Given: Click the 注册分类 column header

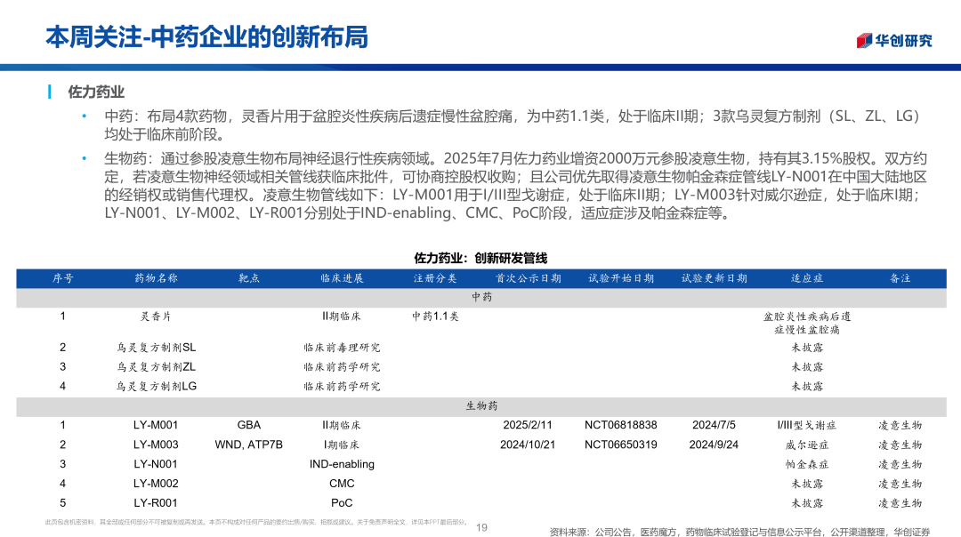Looking at the screenshot, I should [434, 278].
